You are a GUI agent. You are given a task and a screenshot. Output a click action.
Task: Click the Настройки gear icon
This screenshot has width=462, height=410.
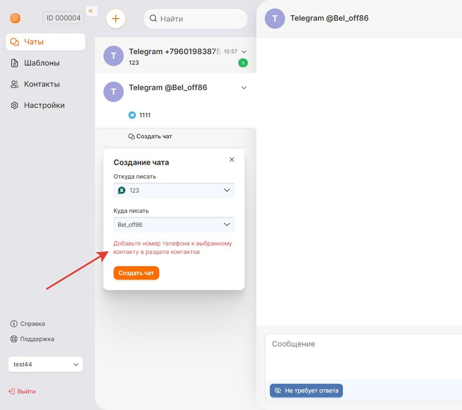click(14, 105)
